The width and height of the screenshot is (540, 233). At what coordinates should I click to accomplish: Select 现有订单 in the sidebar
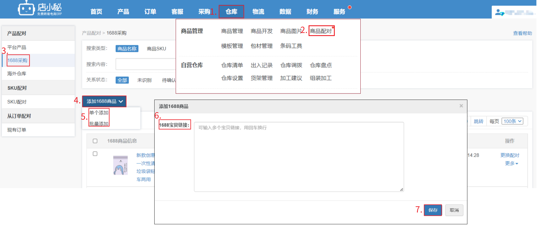tap(38, 130)
